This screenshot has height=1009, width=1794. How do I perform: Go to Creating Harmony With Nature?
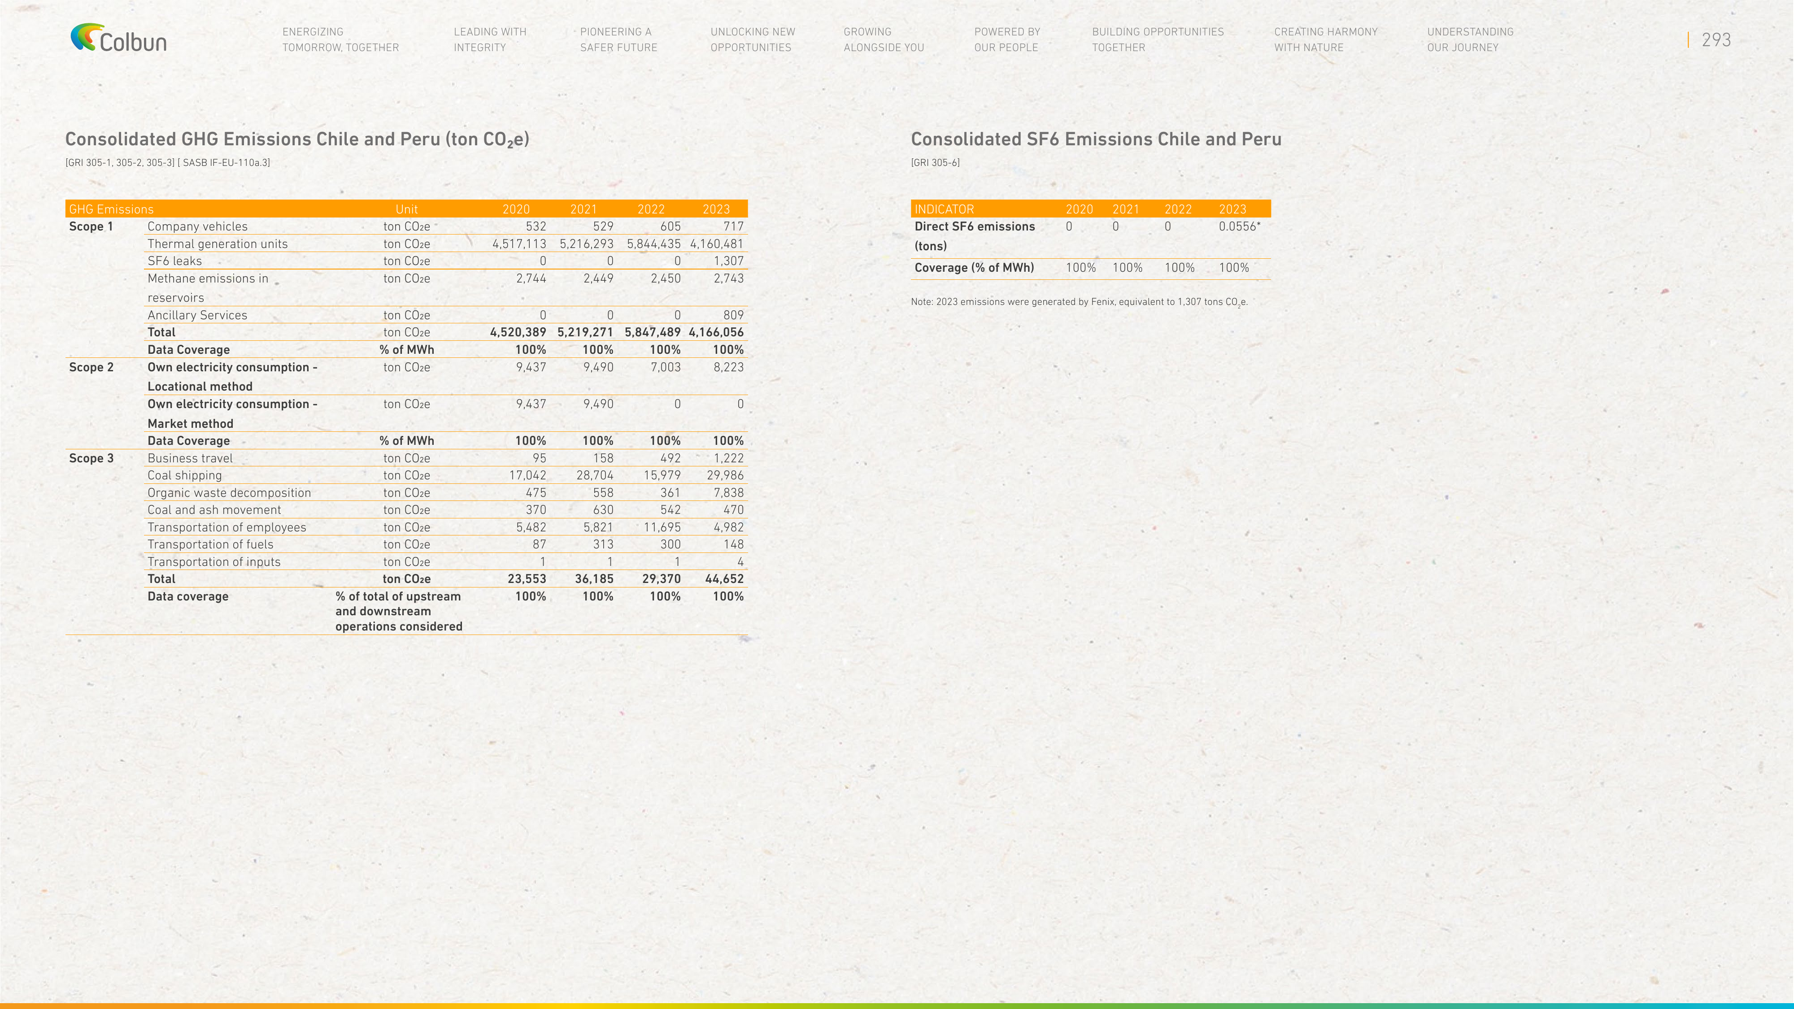point(1325,40)
